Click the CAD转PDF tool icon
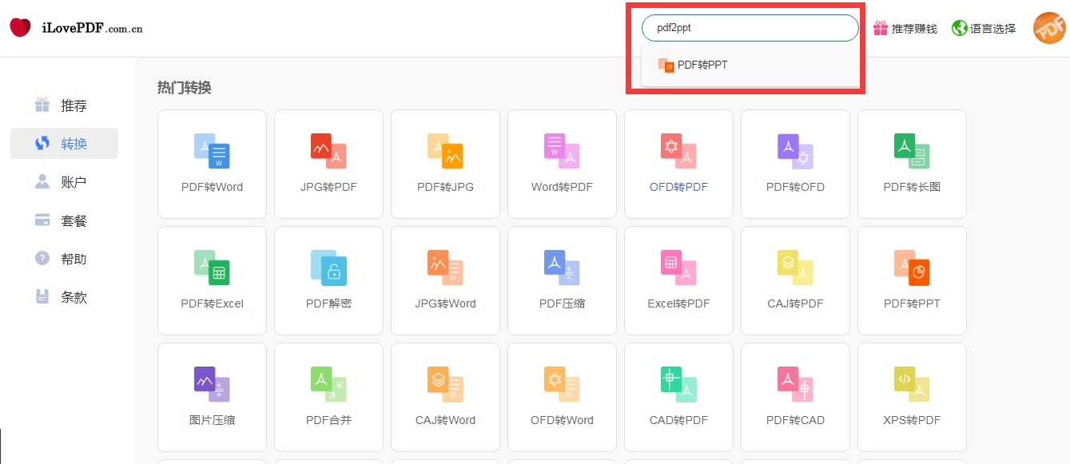The image size is (1070, 464). [678, 384]
